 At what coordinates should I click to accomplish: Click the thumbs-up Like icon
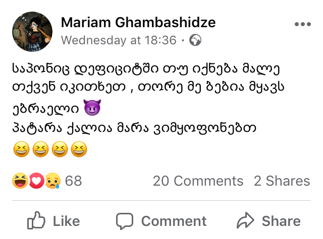pyautogui.click(x=36, y=220)
